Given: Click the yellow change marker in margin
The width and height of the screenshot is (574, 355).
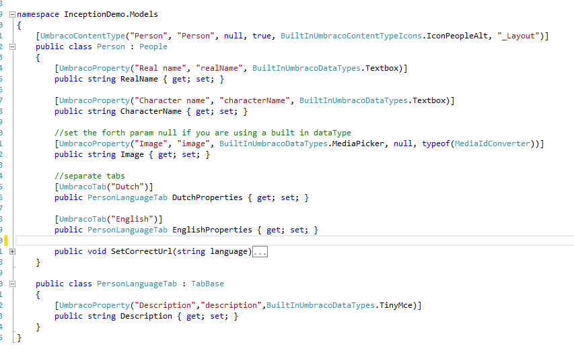Looking at the screenshot, I should 6,240.
